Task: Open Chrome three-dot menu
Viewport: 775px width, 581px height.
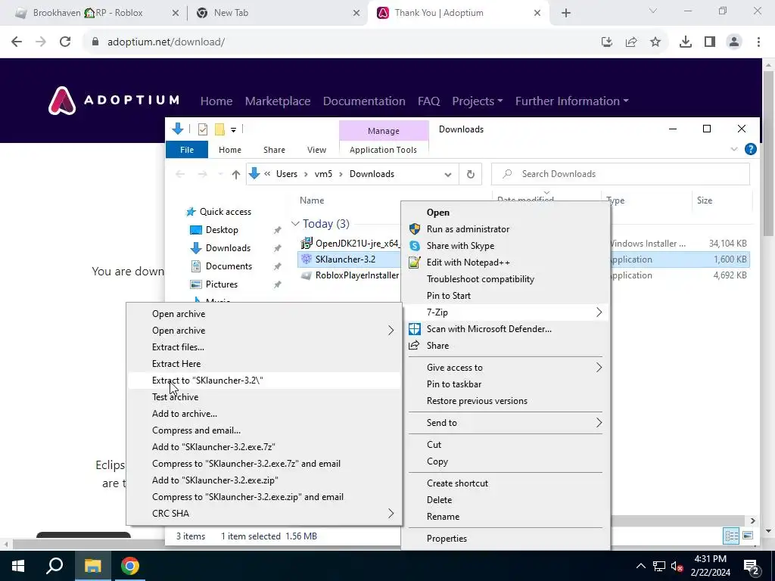Action: [x=758, y=42]
